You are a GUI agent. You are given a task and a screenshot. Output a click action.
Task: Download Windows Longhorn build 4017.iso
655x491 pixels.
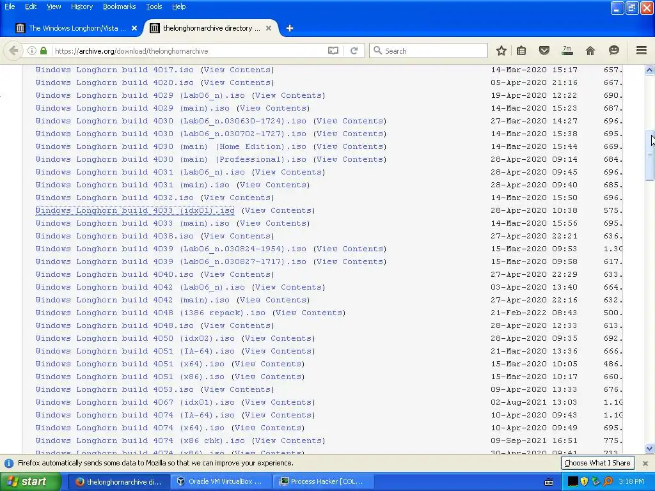tap(114, 70)
